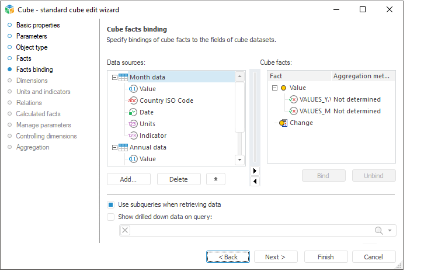445x271 pixels.
Task: Collapse the Month data tree node
Action: click(x=114, y=77)
